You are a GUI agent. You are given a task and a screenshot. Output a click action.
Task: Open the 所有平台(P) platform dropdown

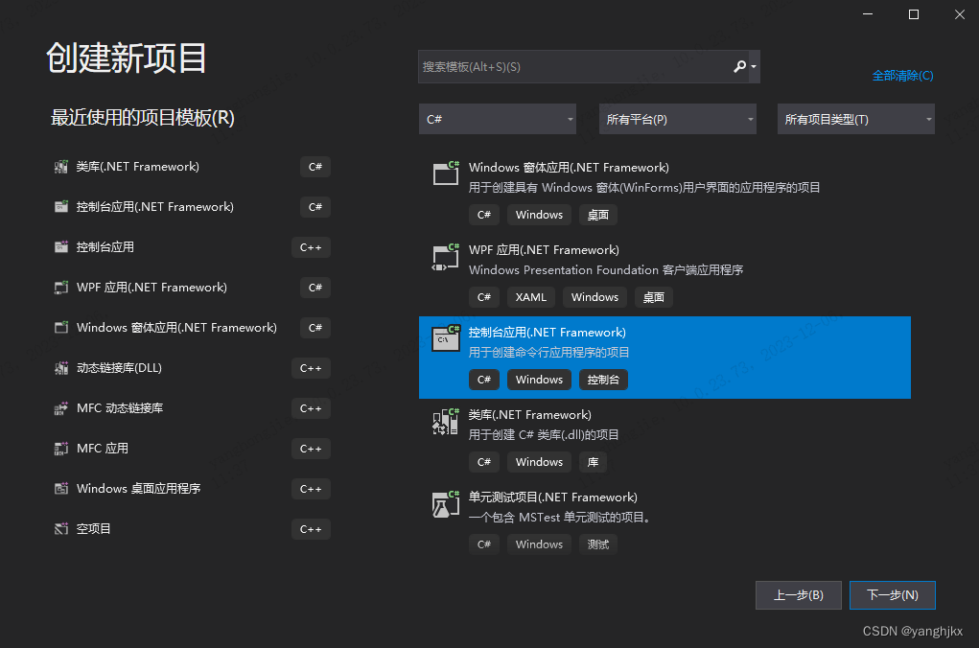coord(677,119)
